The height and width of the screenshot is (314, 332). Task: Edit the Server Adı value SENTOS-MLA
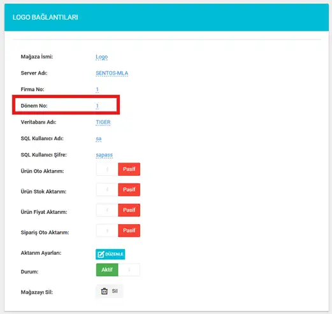click(112, 73)
